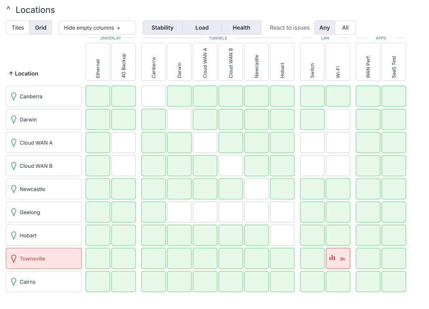Select the 4G Backup column header
Viewport: 429px width, 309px height.
point(124,62)
